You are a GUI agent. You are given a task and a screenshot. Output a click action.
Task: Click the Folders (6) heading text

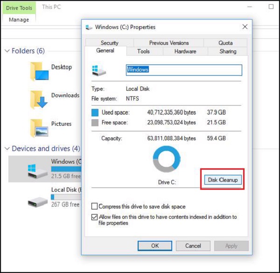click(28, 51)
